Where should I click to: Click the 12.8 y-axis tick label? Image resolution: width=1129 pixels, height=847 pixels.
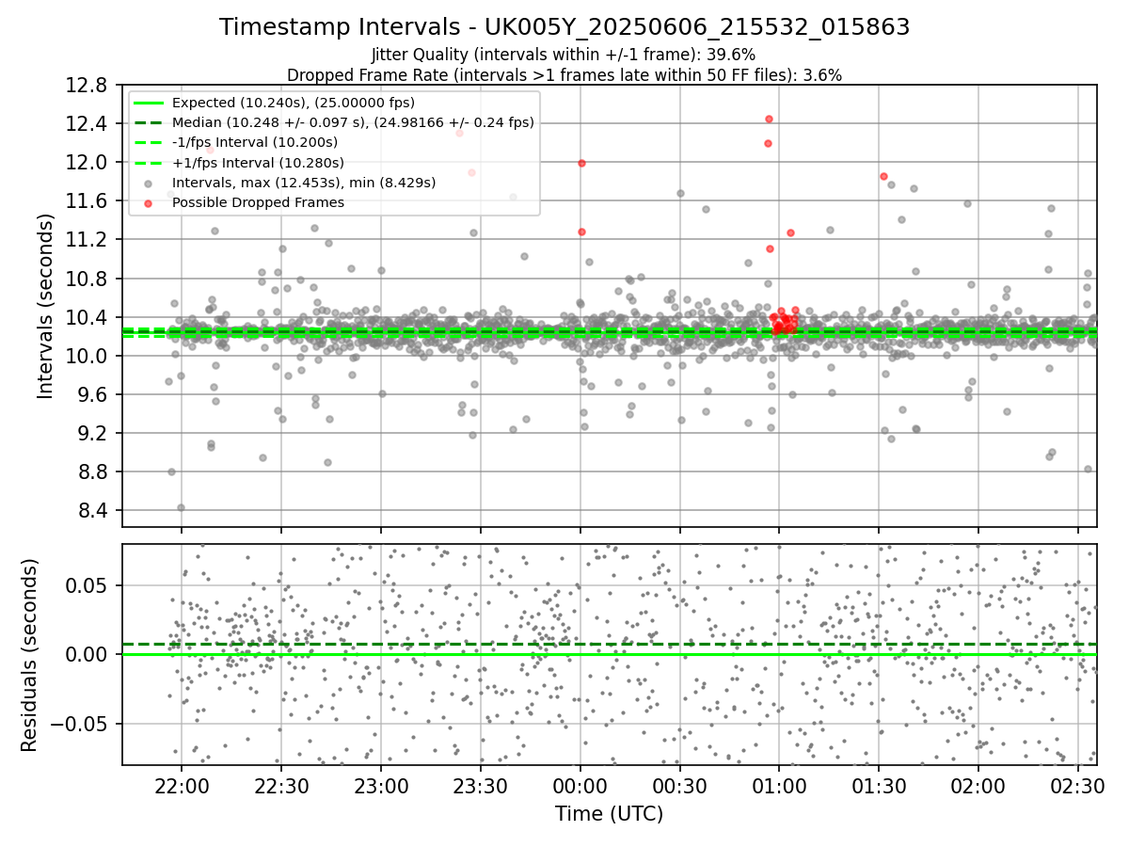coord(87,85)
